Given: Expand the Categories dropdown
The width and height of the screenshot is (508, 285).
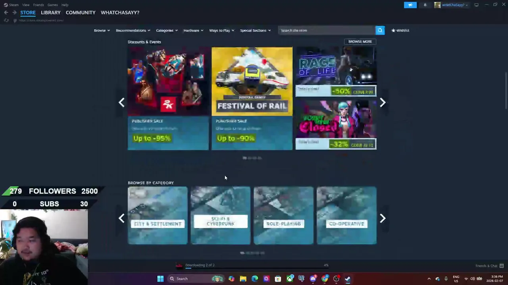Looking at the screenshot, I should pos(167,30).
